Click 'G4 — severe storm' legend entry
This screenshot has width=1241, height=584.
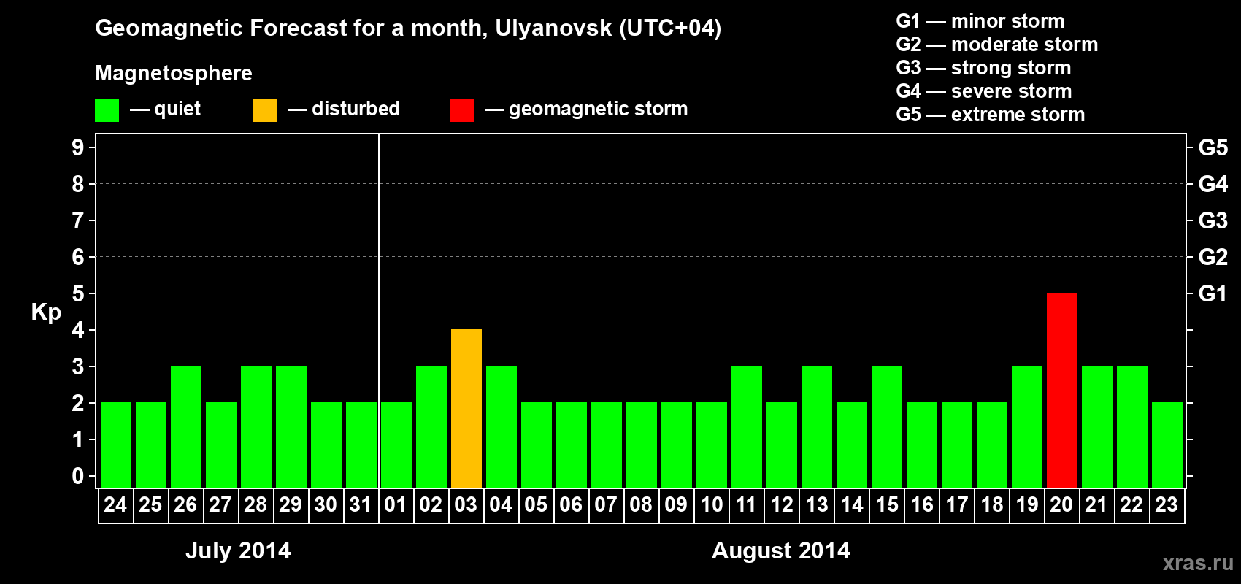(x=984, y=91)
